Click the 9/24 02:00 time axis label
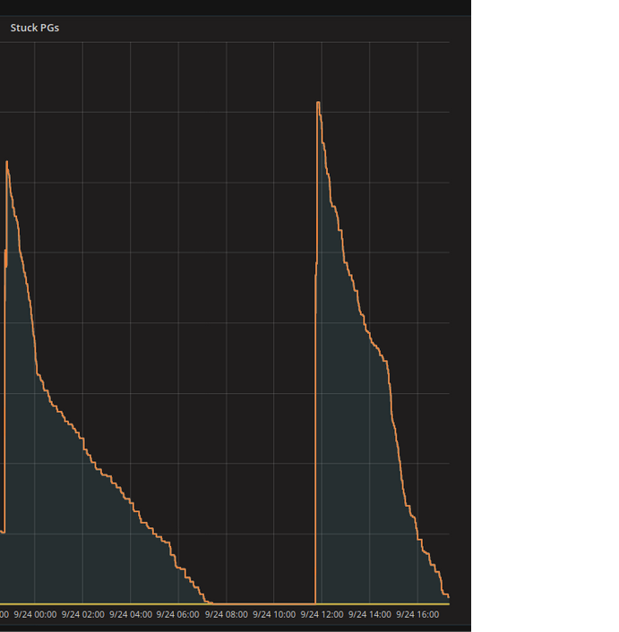This screenshot has width=619, height=632. pyautogui.click(x=82, y=615)
